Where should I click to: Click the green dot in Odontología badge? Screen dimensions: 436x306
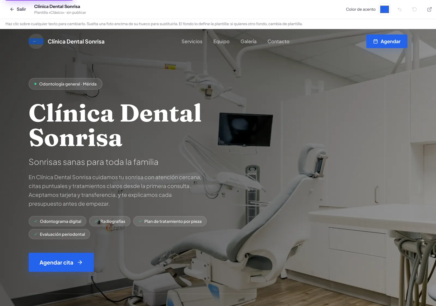(x=35, y=84)
